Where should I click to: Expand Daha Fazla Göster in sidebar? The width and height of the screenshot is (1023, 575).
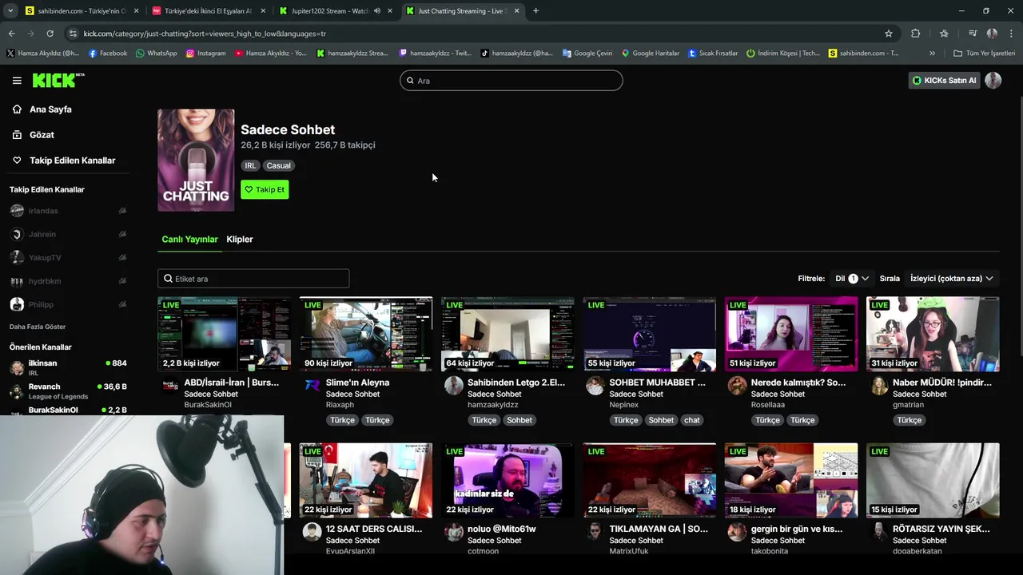(38, 327)
